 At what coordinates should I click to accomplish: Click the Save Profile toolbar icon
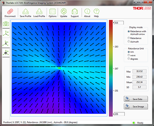coord(26,11)
